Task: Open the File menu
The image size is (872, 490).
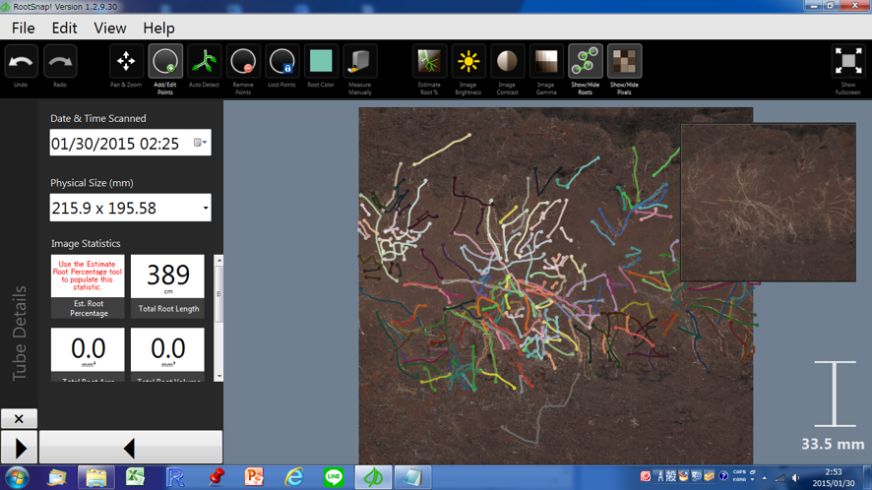Action: [23, 29]
